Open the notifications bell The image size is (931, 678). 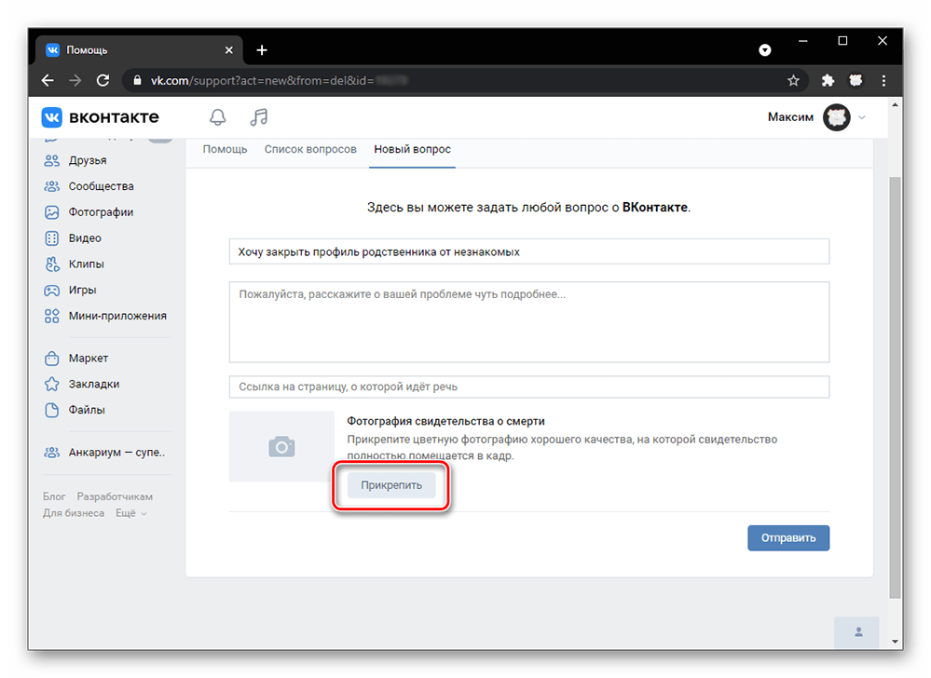218,116
